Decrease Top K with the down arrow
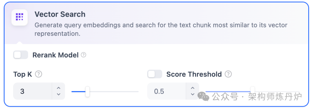The width and height of the screenshot is (312, 109). (58, 94)
